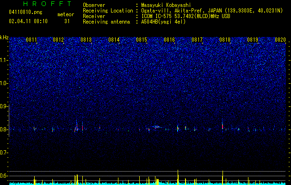
Task: Click the 0813 time marker
Action: pos(86,40)
